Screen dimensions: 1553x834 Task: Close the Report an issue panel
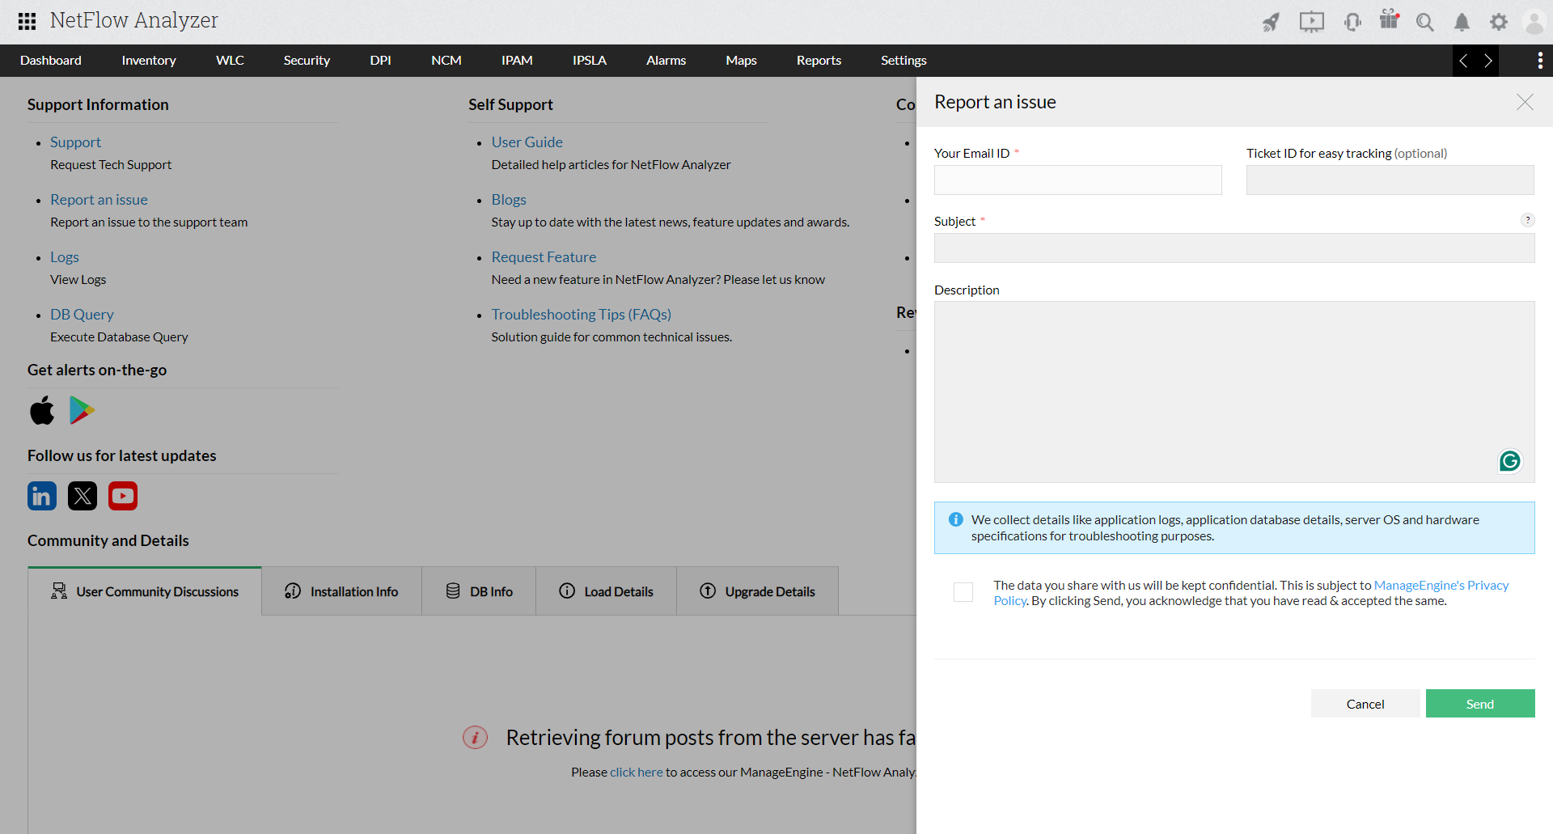click(1525, 102)
